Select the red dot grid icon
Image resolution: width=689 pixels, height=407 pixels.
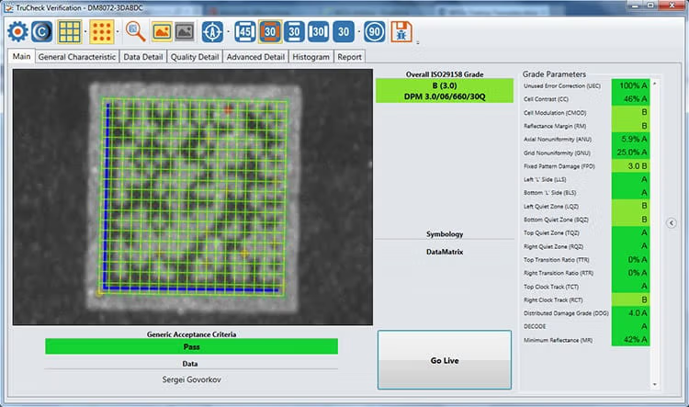coord(103,32)
